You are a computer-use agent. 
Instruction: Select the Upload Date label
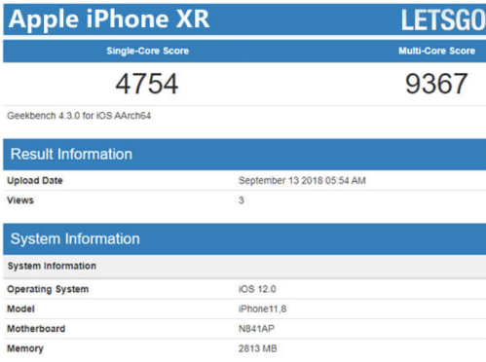coord(35,181)
